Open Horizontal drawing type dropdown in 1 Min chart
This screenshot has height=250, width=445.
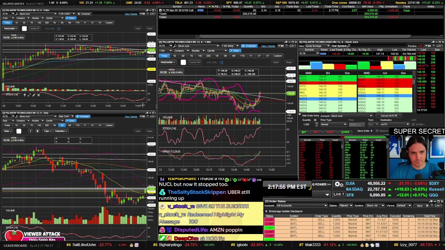click(x=168, y=62)
